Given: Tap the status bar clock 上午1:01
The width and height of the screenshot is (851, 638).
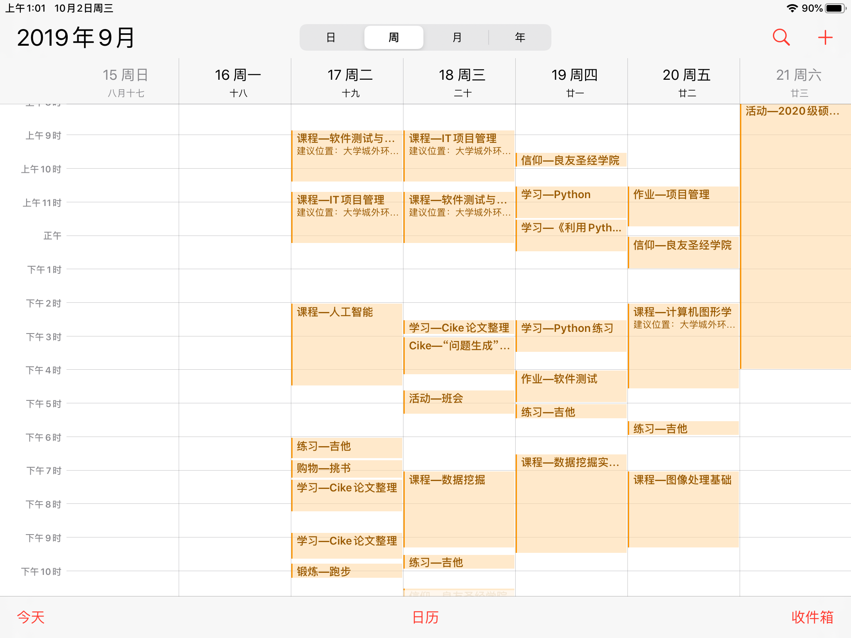Looking at the screenshot, I should (x=25, y=8).
